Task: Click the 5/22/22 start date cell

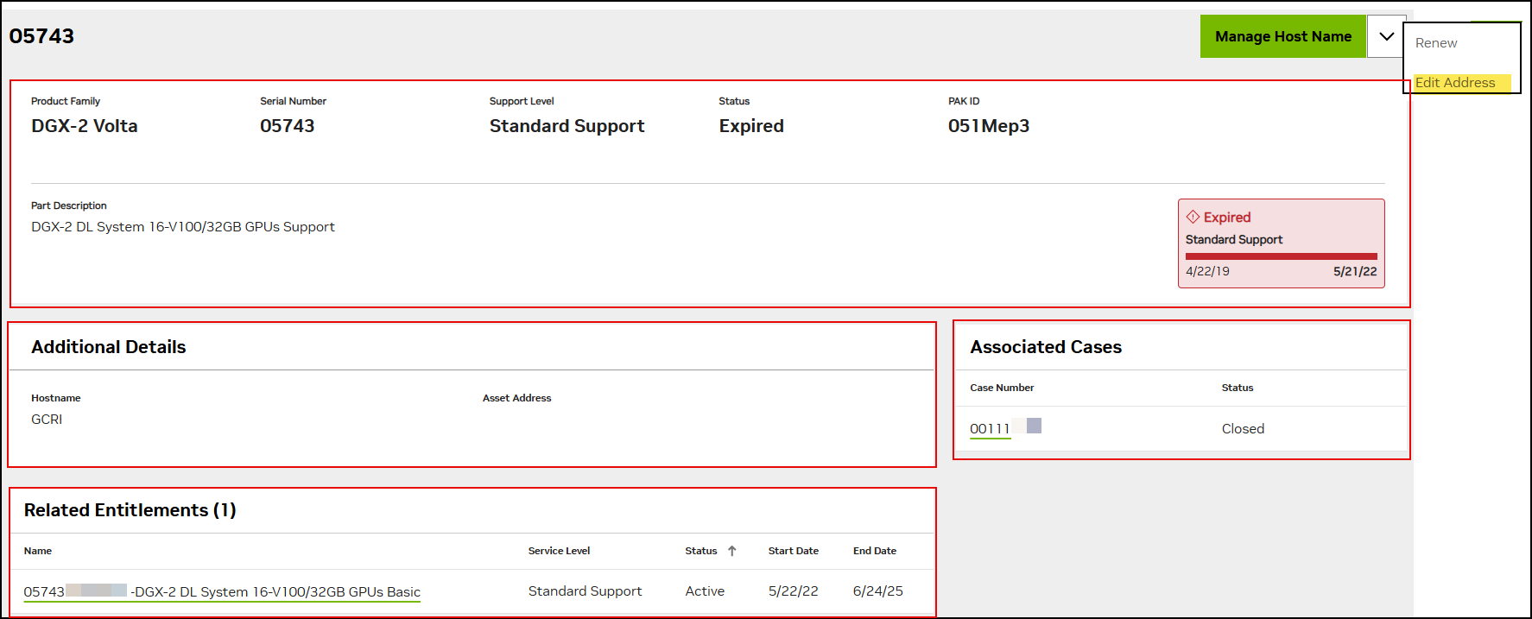Action: click(793, 591)
